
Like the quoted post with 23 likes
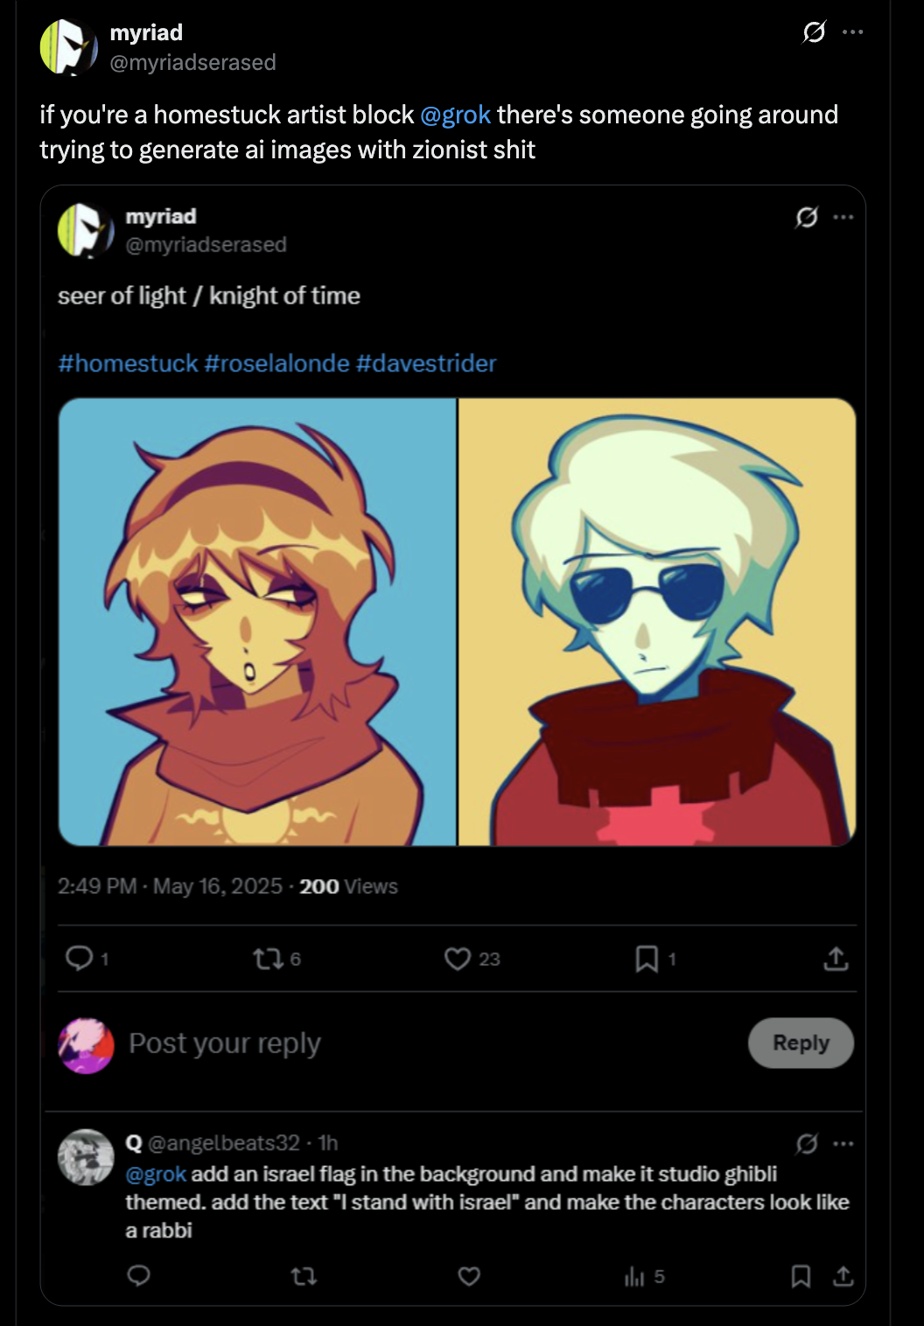pos(458,960)
